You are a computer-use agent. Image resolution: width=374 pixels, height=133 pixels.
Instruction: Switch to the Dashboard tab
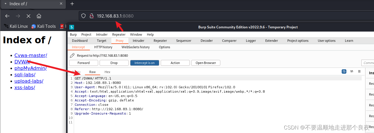(80, 41)
